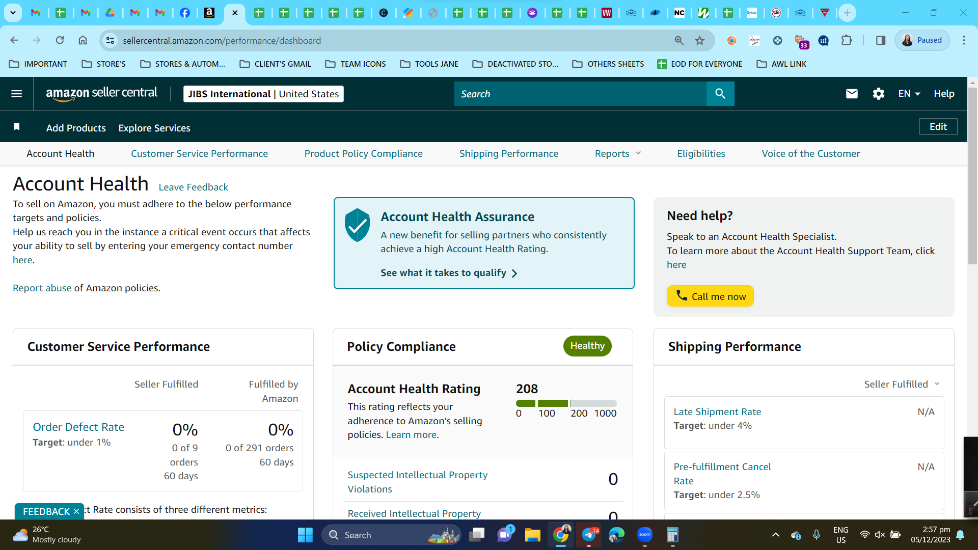Open buyer messages envelope icon
Viewport: 978px width, 550px height.
coord(851,94)
